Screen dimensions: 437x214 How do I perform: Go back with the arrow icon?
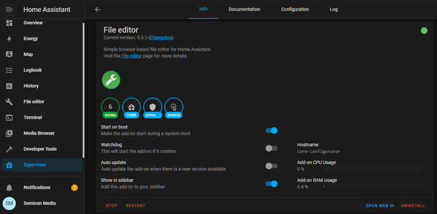coord(97,9)
